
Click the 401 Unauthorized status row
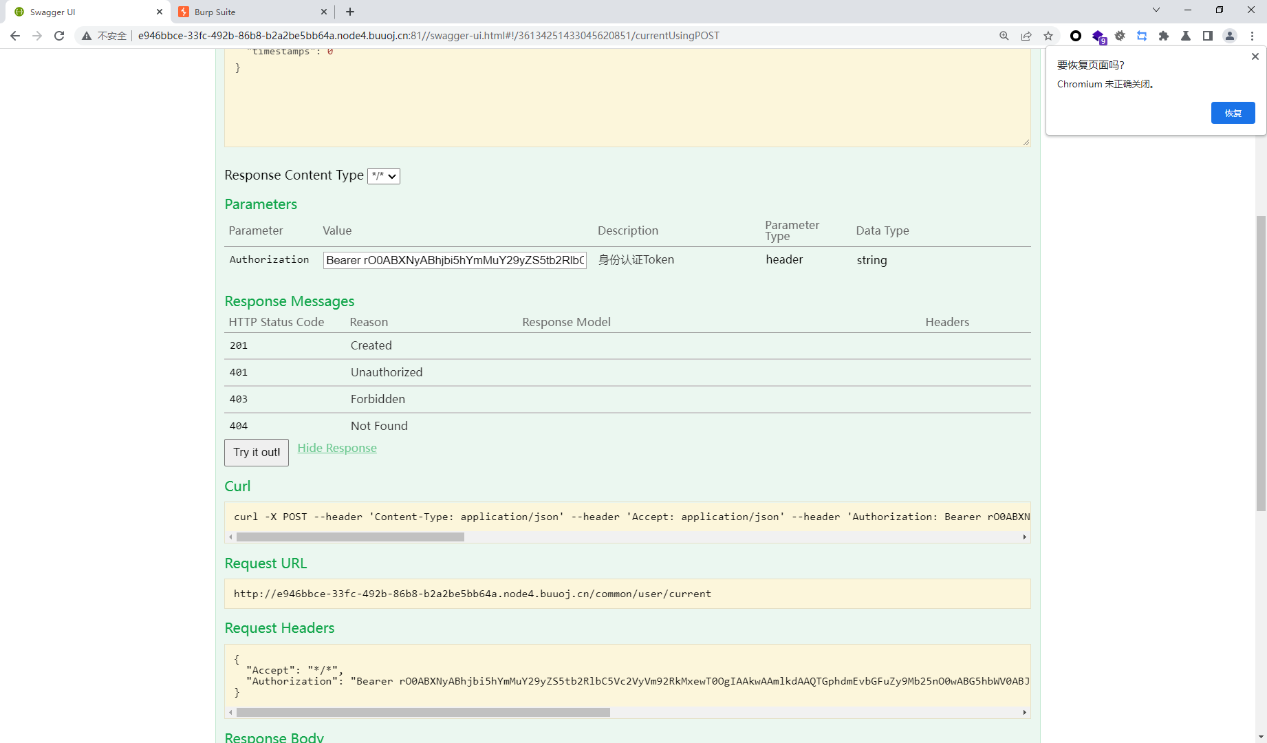pos(627,373)
